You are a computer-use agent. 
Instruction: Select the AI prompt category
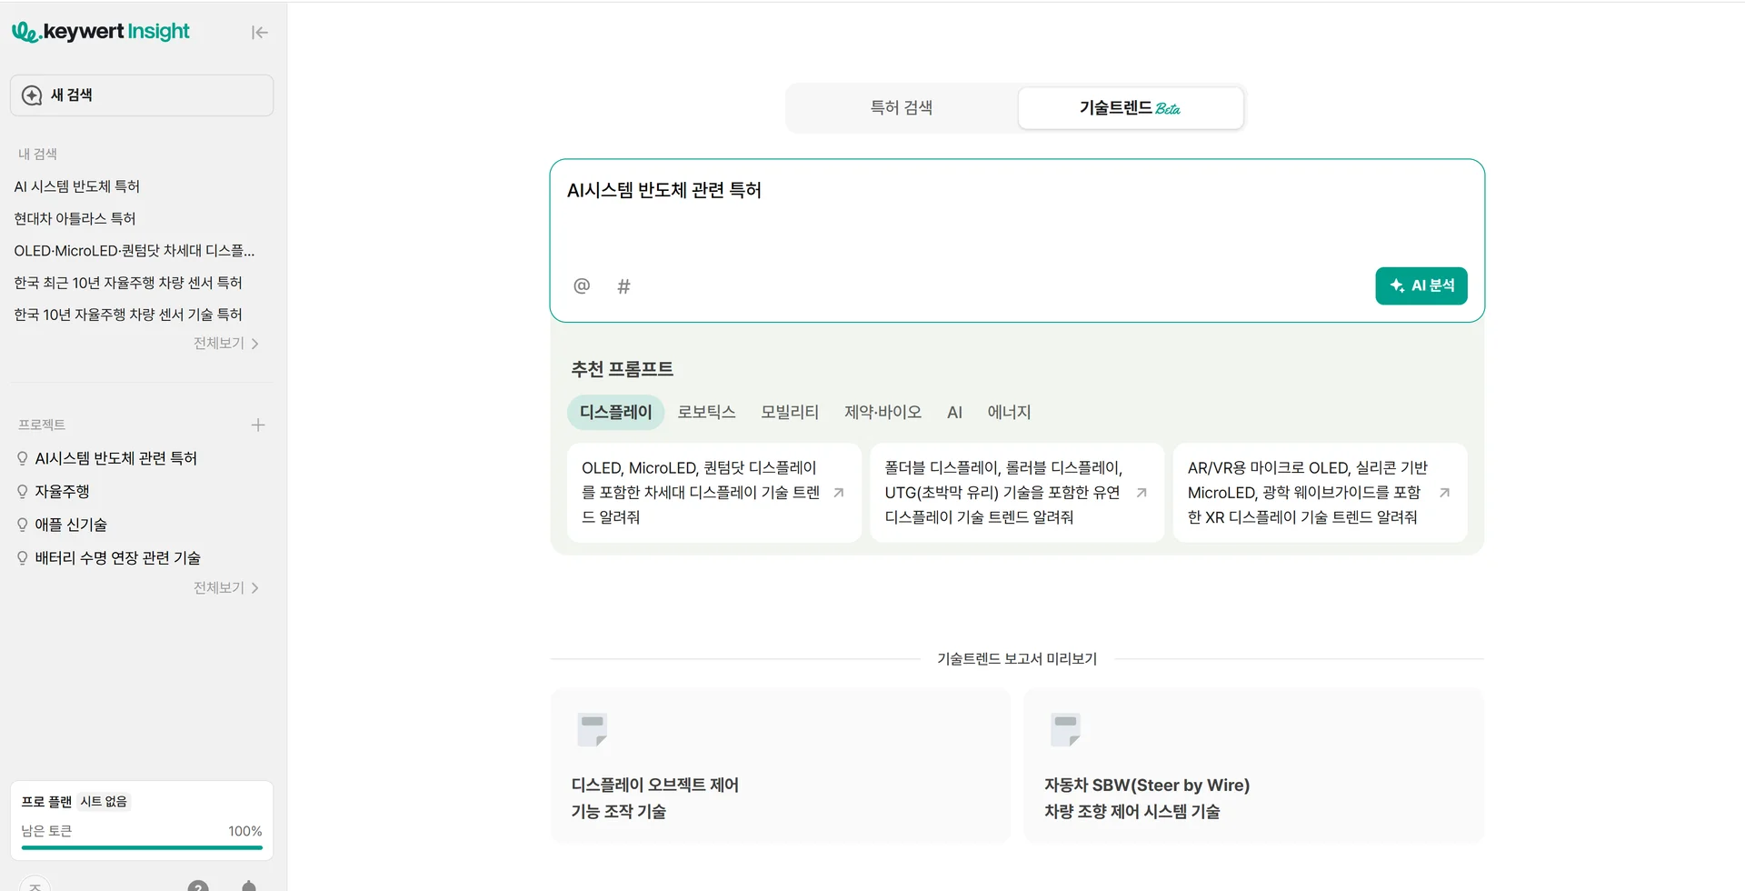coord(954,412)
